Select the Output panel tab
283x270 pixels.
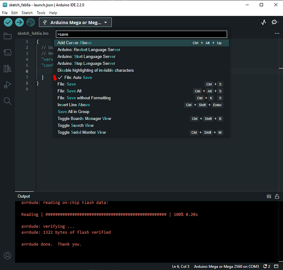tap(24, 196)
